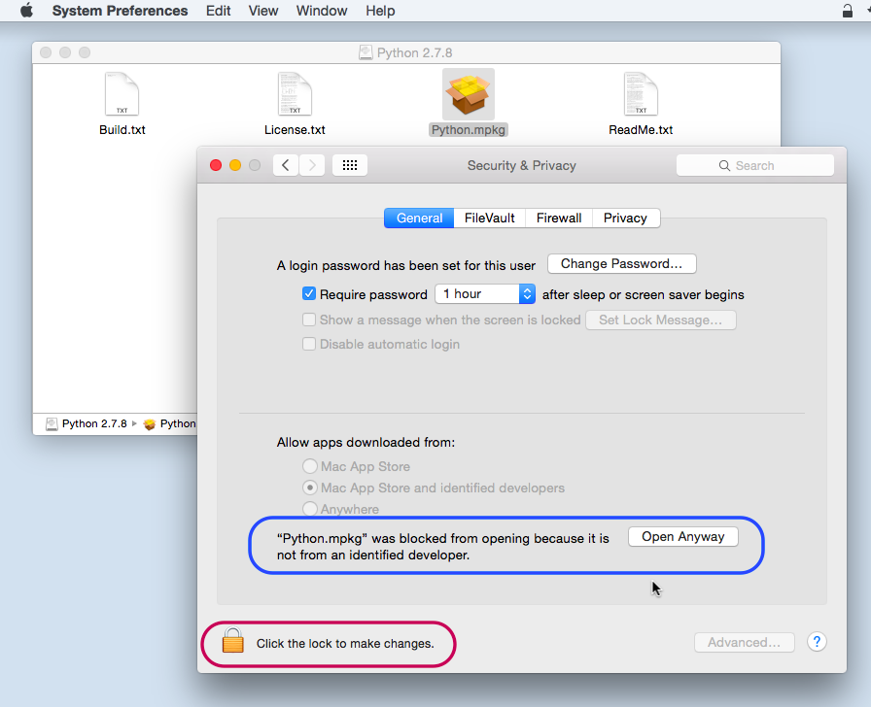This screenshot has height=707, width=871.
Task: Click the License.txt file name label
Action: point(295,130)
